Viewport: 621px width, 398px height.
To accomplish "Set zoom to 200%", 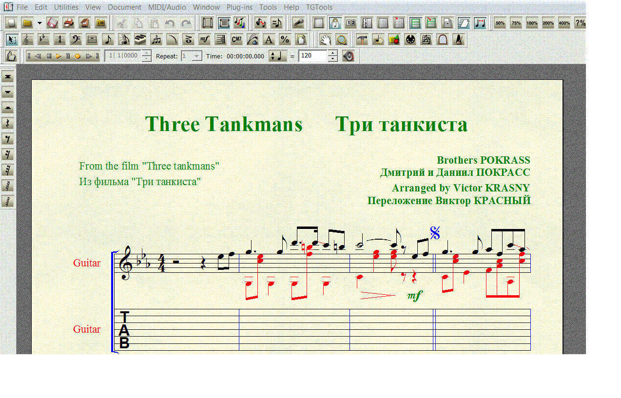I will (548, 22).
